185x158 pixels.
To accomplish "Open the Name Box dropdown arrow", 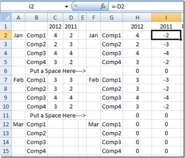I will click(66, 6).
